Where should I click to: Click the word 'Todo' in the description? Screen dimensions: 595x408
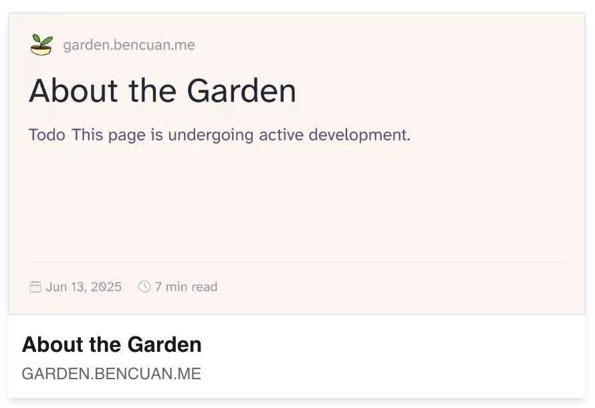point(47,135)
